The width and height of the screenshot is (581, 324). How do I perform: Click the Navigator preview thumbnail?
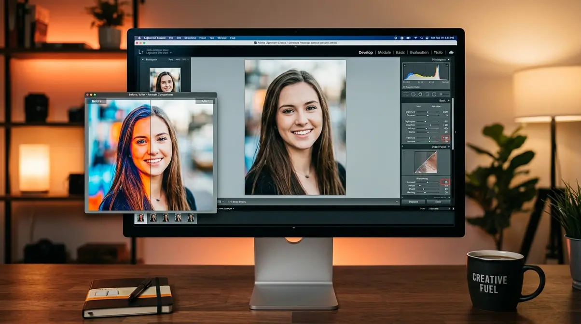(165, 80)
